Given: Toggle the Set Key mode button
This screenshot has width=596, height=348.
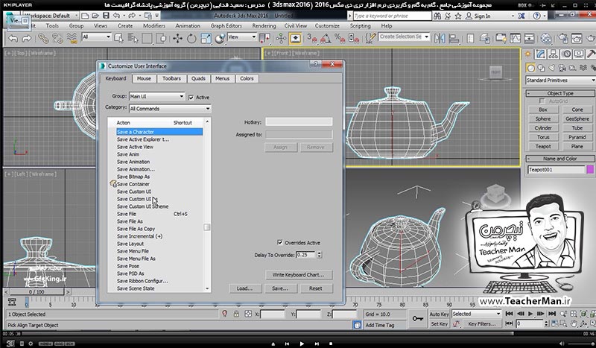Looking at the screenshot, I should point(439,324).
